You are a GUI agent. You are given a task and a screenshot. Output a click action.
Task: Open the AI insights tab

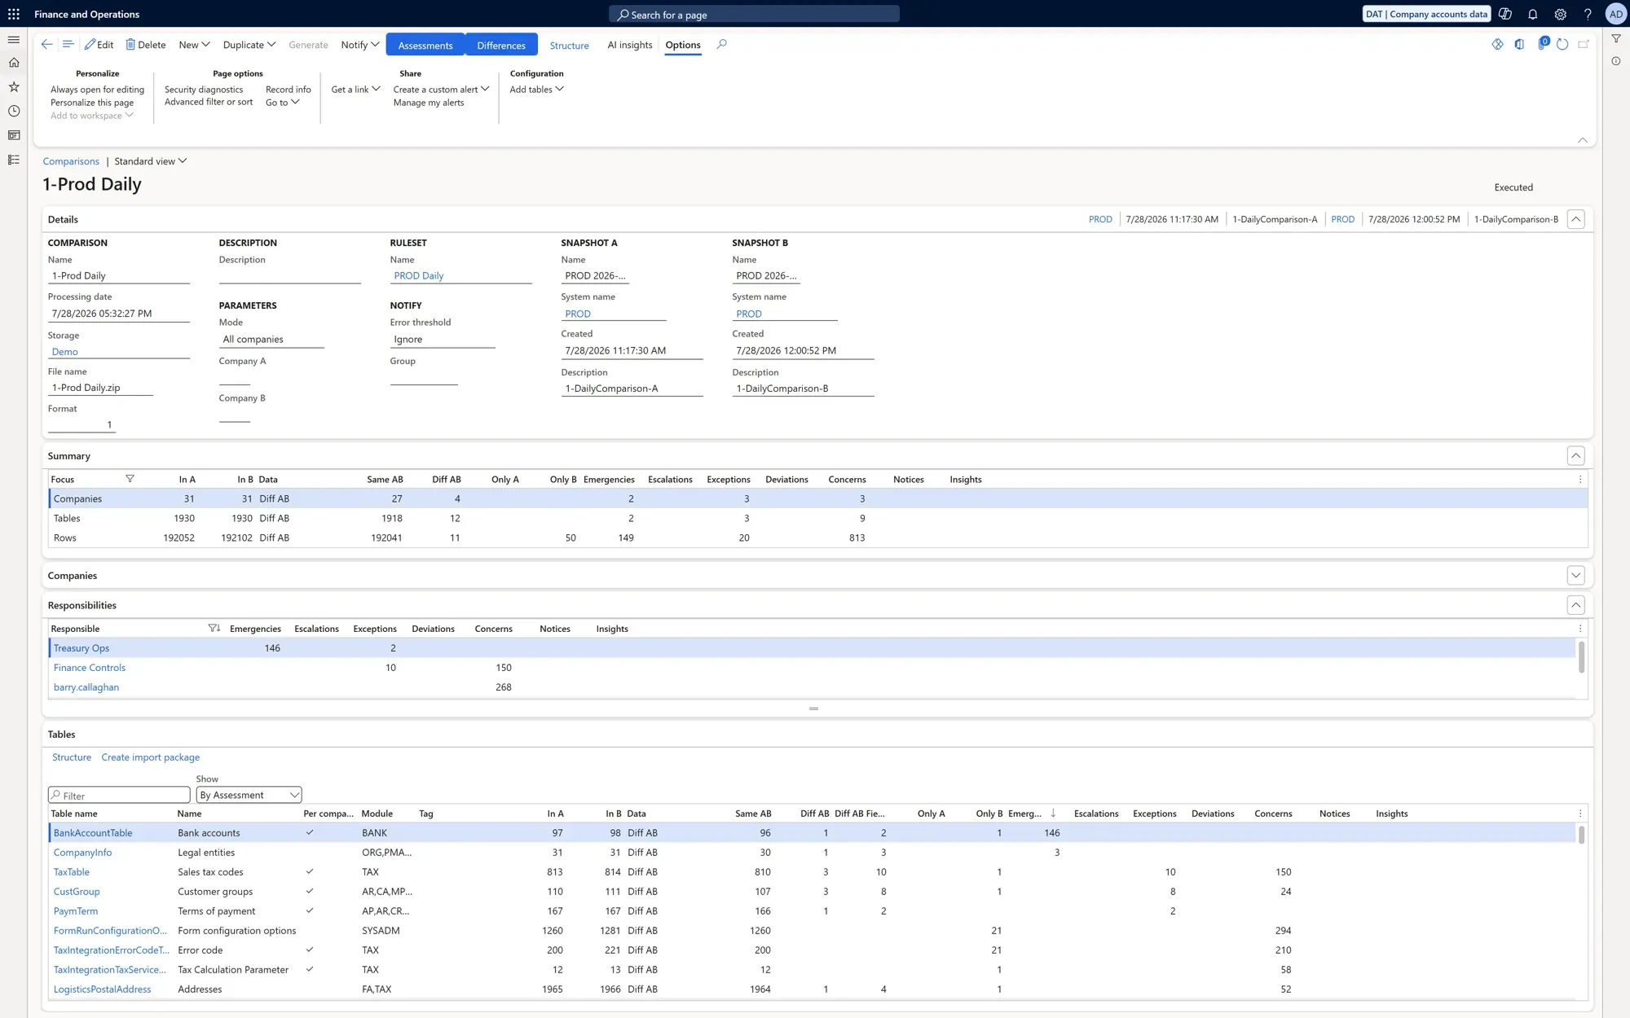630,45
